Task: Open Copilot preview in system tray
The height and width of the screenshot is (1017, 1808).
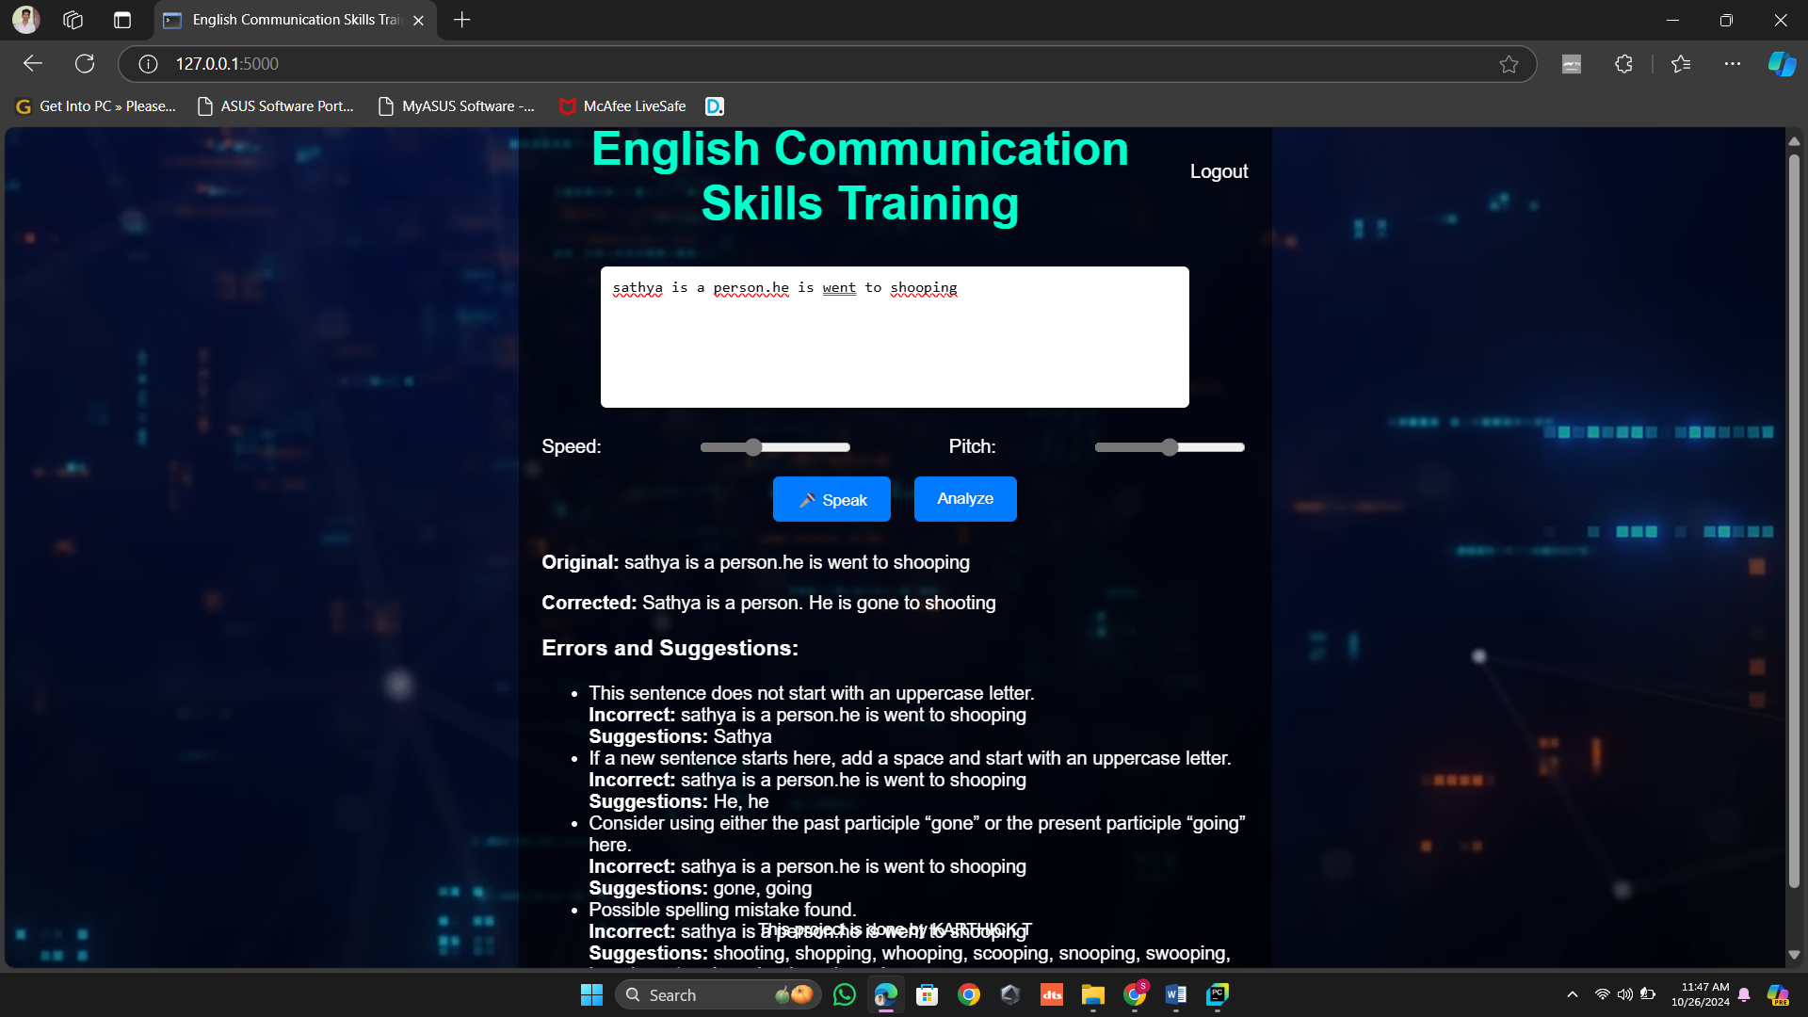Action: point(1778,994)
